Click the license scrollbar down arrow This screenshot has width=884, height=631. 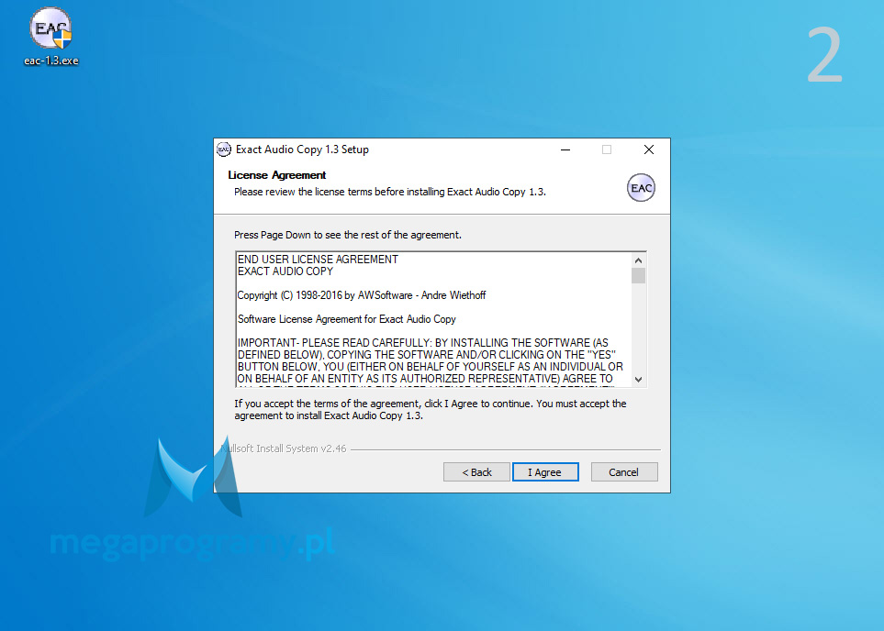coord(638,379)
